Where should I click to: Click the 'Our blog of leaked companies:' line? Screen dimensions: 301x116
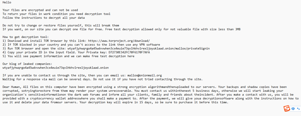[27, 64]
